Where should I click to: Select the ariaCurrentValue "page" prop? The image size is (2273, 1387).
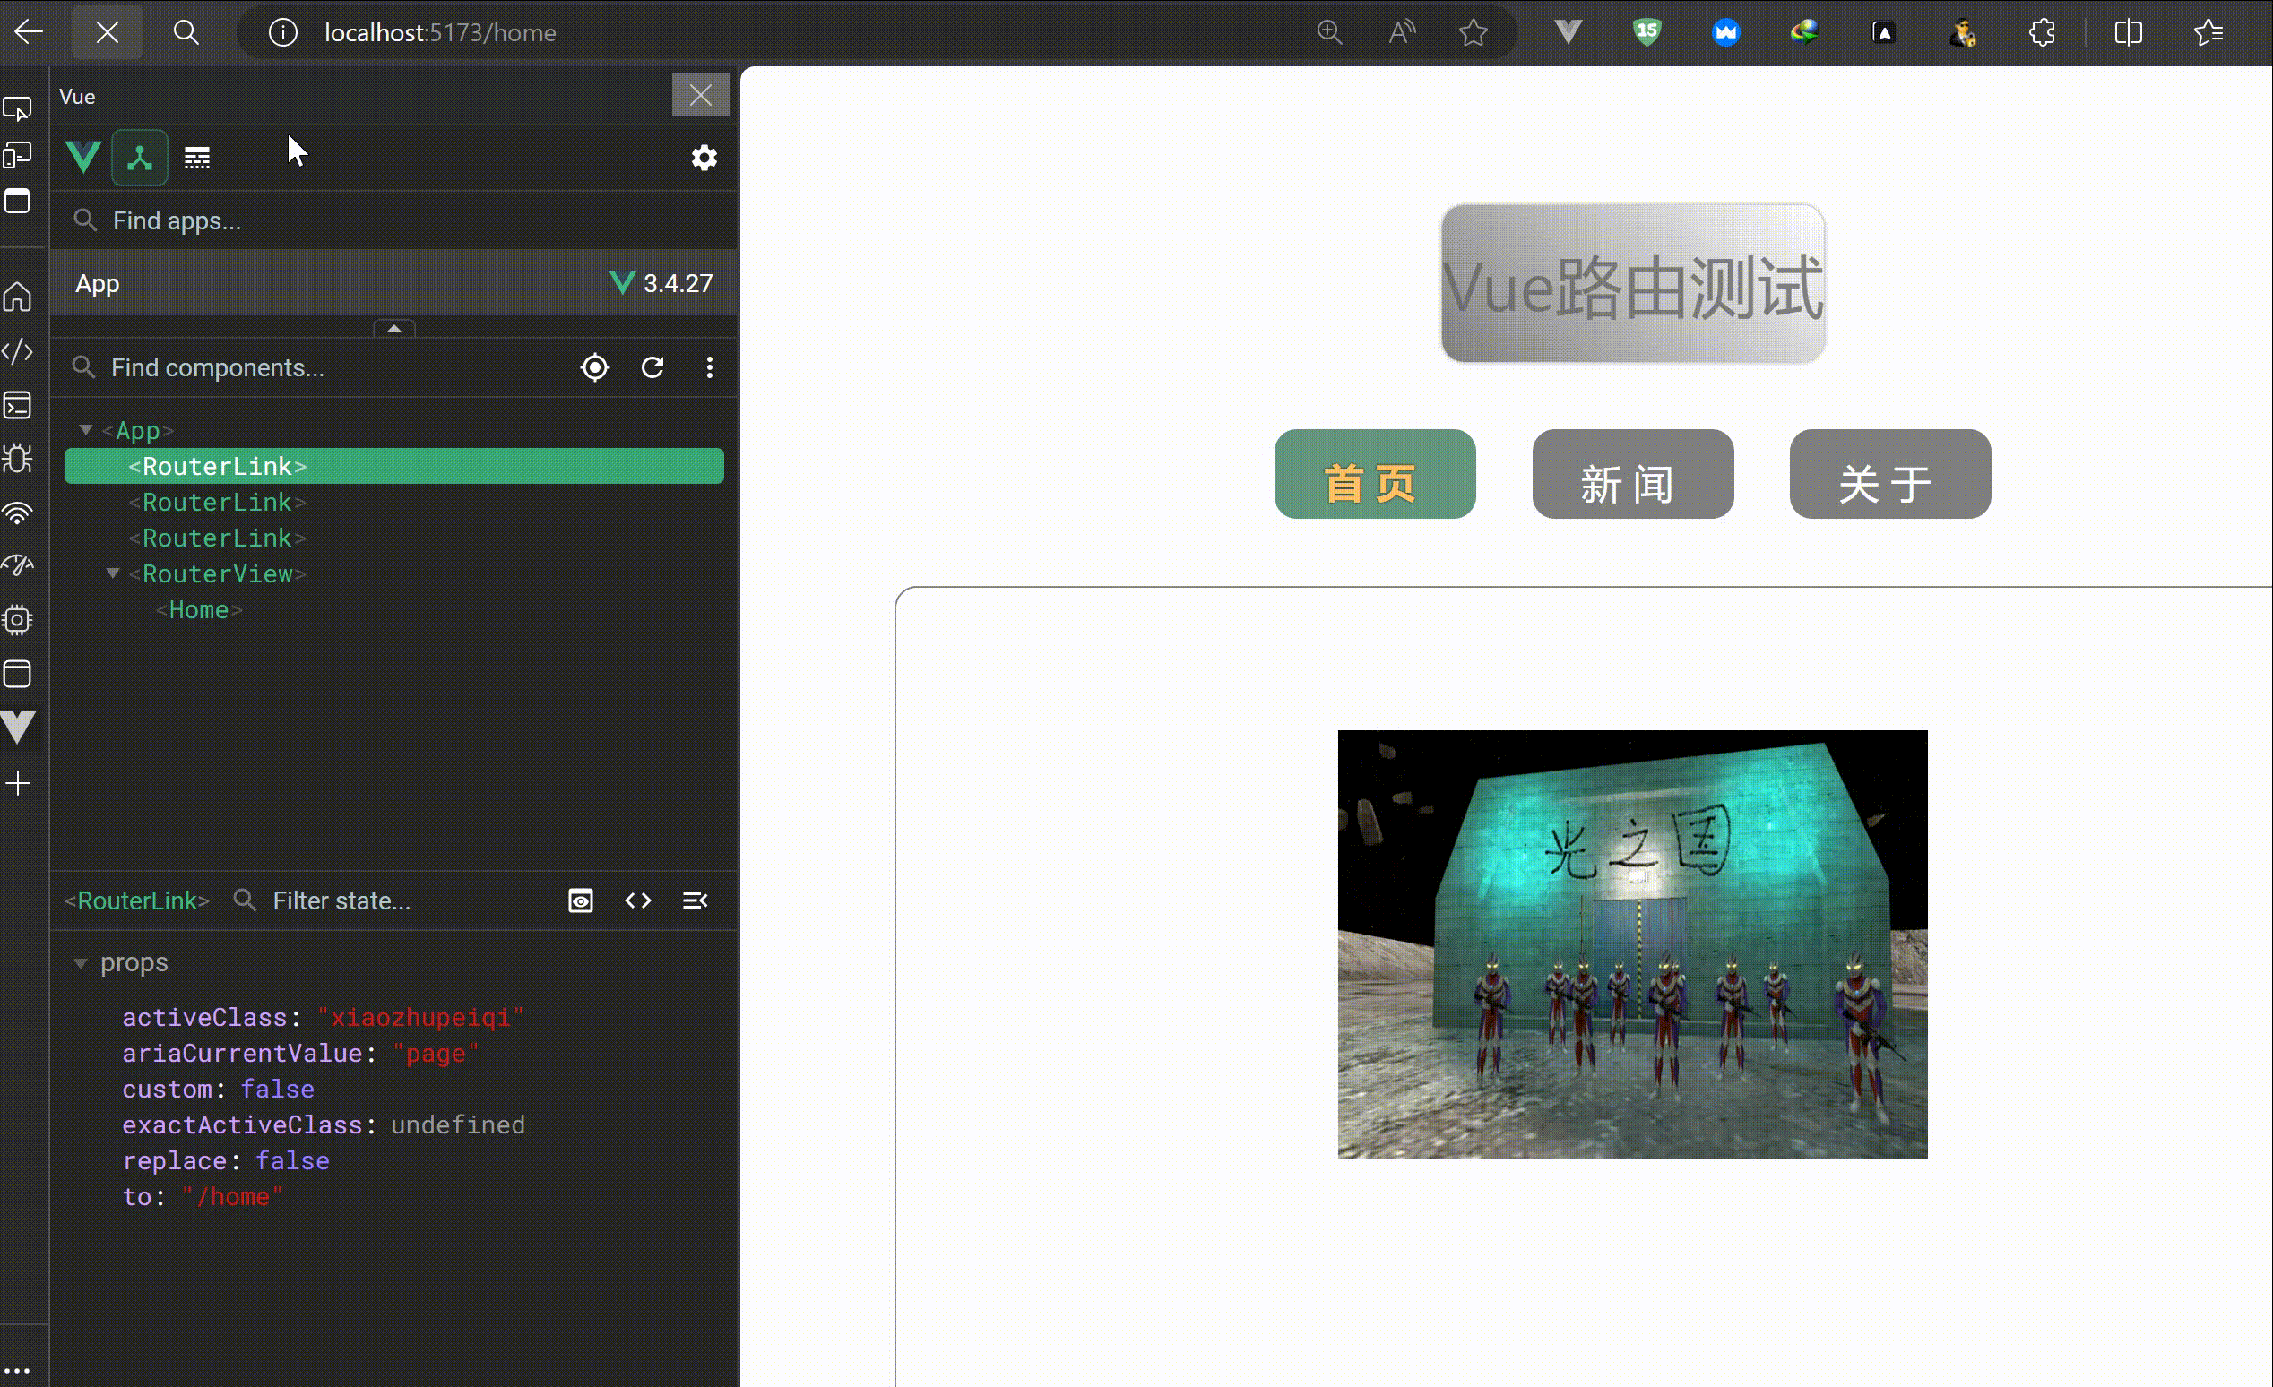click(301, 1053)
